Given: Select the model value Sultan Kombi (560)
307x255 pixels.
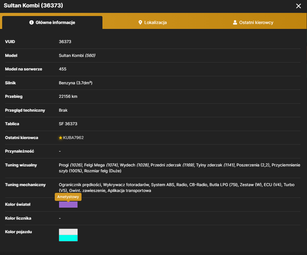Looking at the screenshot, I should click(x=77, y=55).
